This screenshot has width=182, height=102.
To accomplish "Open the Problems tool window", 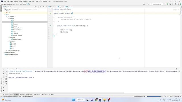I will [x=29, y=95].
